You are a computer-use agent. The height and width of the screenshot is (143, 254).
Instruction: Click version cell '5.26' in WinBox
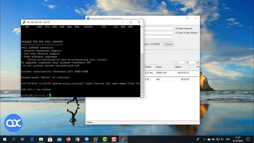pyautogui.click(x=147, y=79)
